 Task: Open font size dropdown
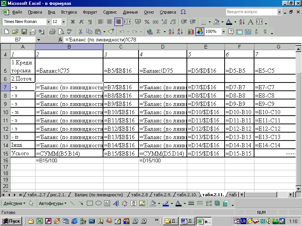[63, 22]
